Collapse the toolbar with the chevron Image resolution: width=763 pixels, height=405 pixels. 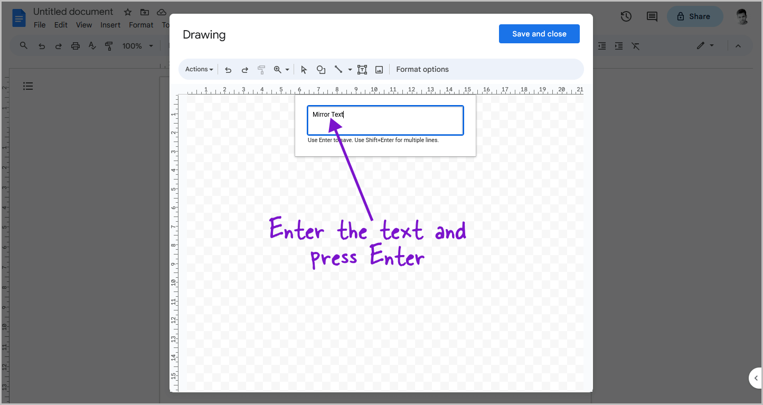coord(738,46)
